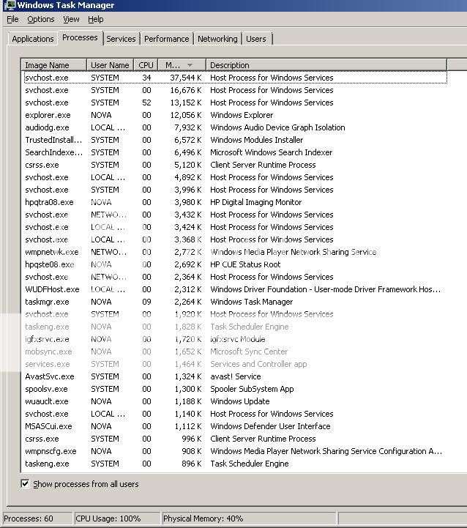This screenshot has width=467, height=528.
Task: Click the 7,932 K memory value
Action: (x=187, y=127)
